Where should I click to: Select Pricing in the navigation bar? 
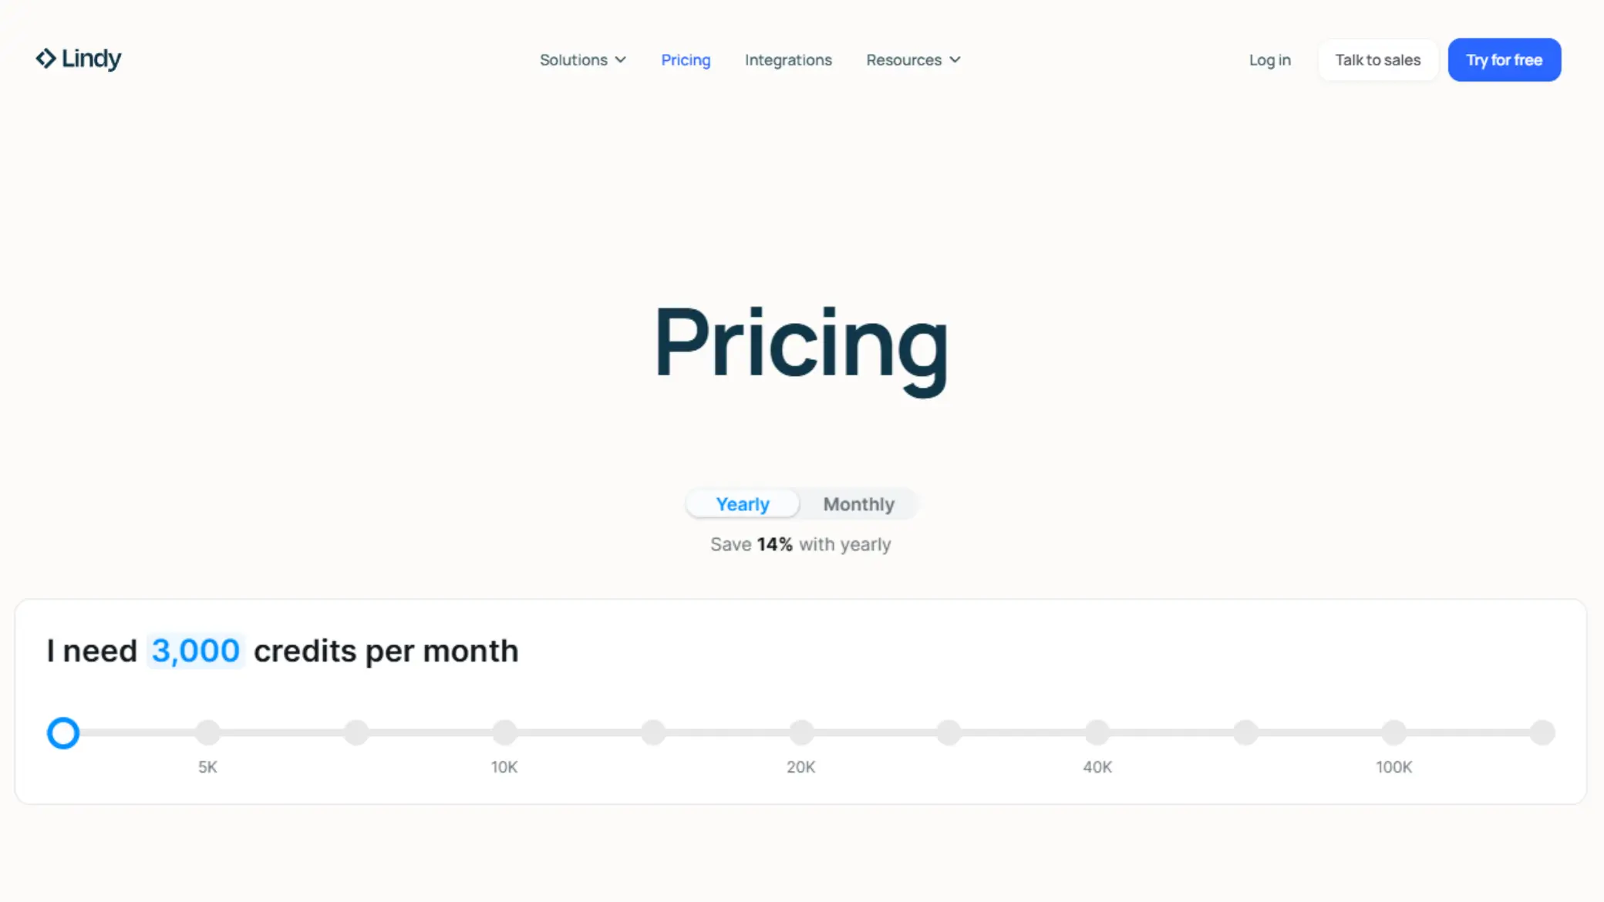[x=686, y=59]
